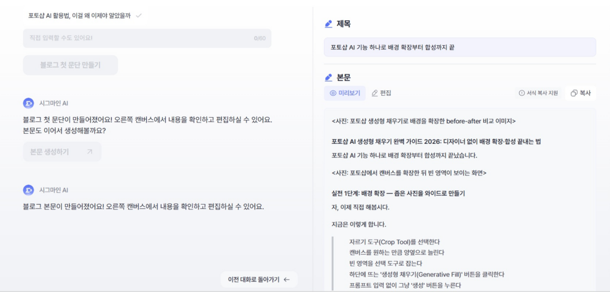Click the eye icon on 미리보기
Viewport: 610px width, 292px height.
[x=333, y=93]
